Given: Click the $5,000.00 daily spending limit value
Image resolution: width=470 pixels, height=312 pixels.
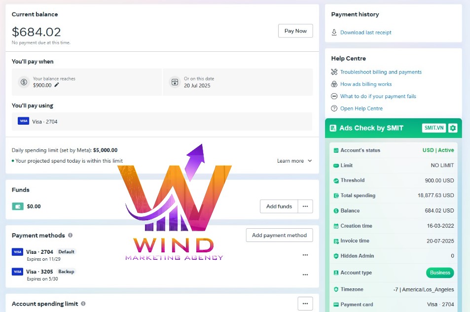Looking at the screenshot, I should [x=105, y=150].
